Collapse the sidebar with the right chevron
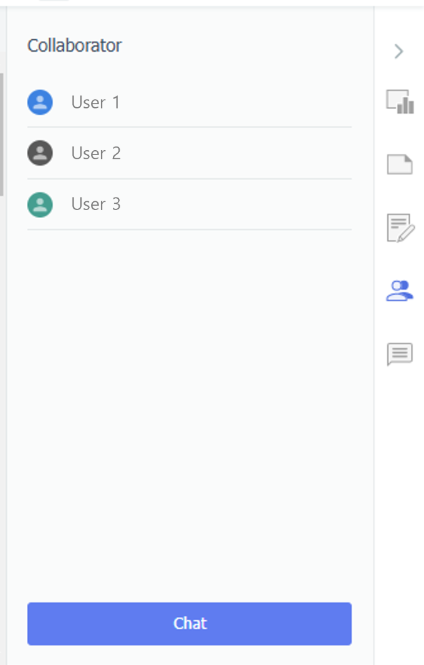 [400, 51]
